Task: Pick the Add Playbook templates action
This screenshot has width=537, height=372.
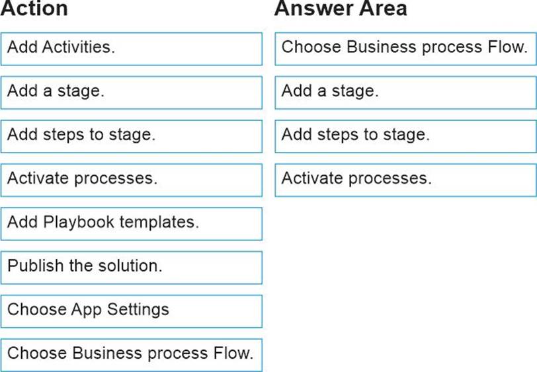Action: [x=131, y=223]
